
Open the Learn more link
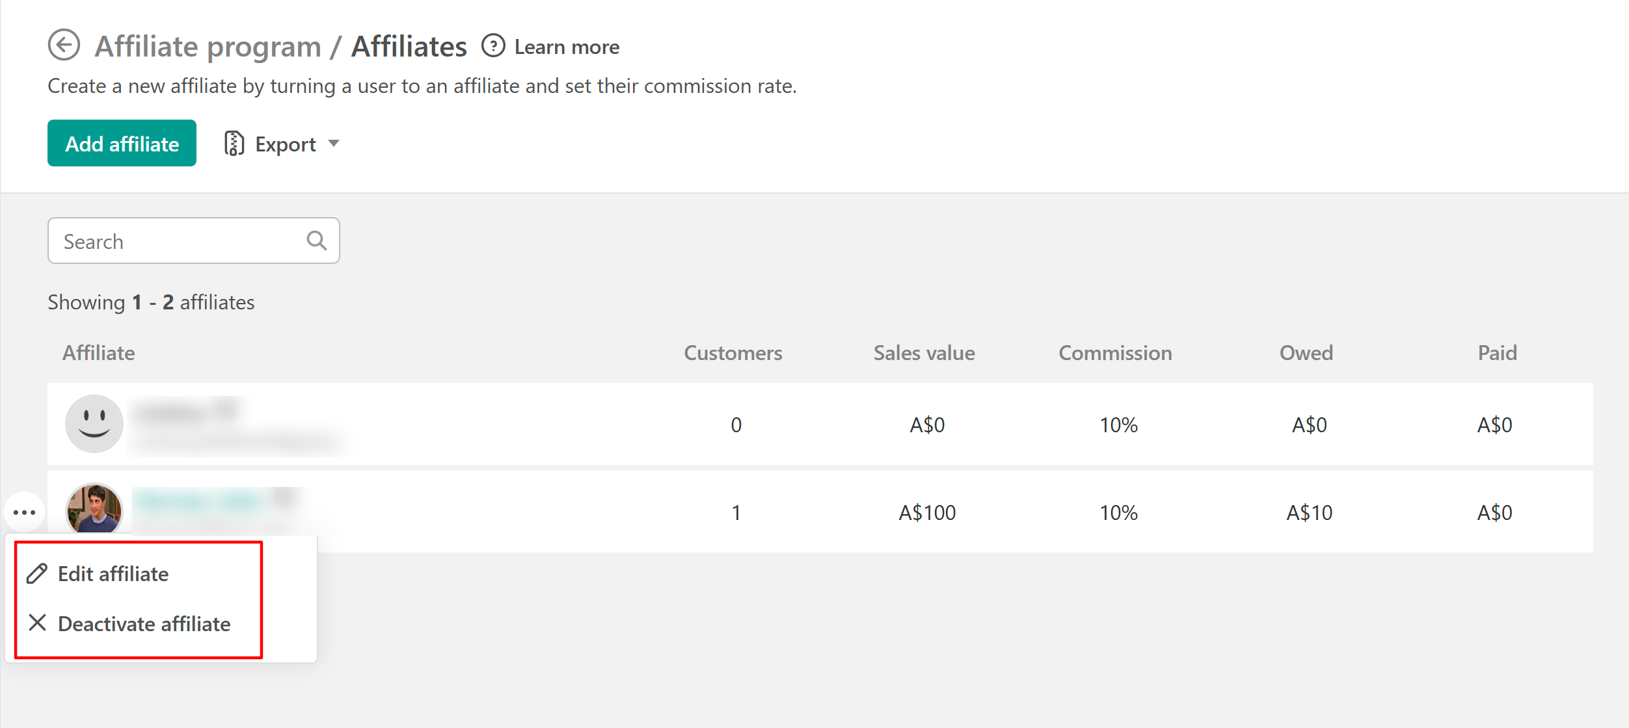pos(566,47)
